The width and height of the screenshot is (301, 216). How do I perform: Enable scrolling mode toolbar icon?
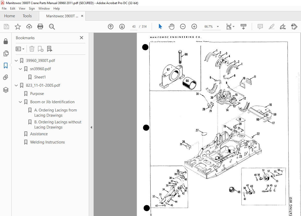[243, 27]
